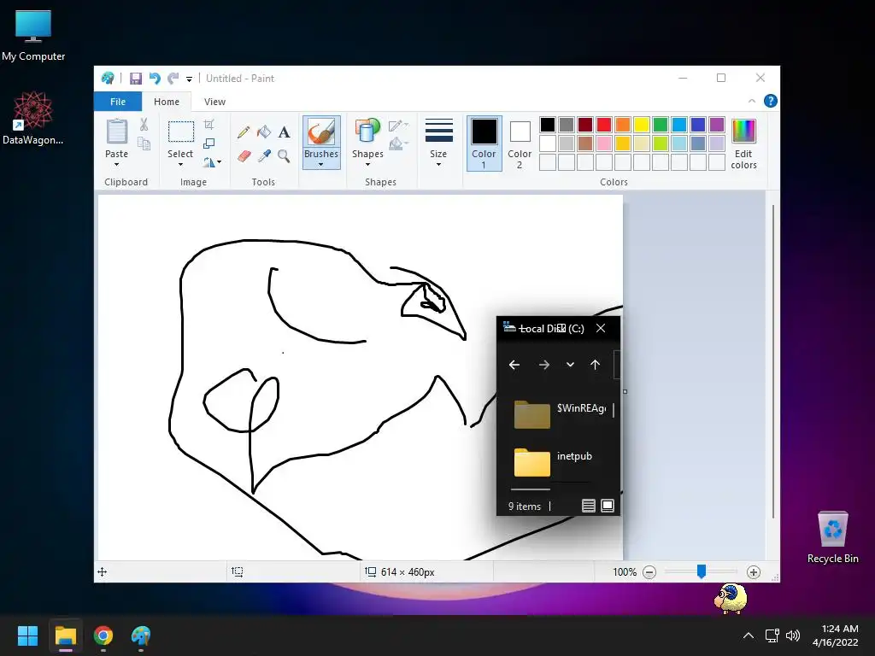The width and height of the screenshot is (875, 656).
Task: Switch explorer to details view icon
Action: tap(588, 506)
